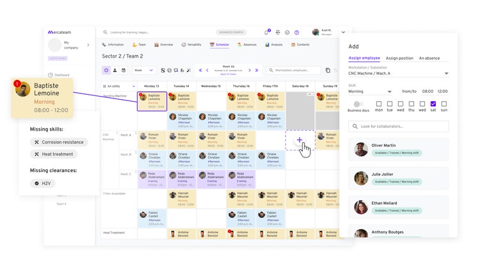Expand My company chevron in sidebar
The image size is (480, 270).
(88, 45)
